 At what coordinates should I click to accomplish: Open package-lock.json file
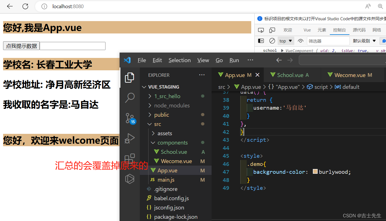pyautogui.click(x=176, y=217)
